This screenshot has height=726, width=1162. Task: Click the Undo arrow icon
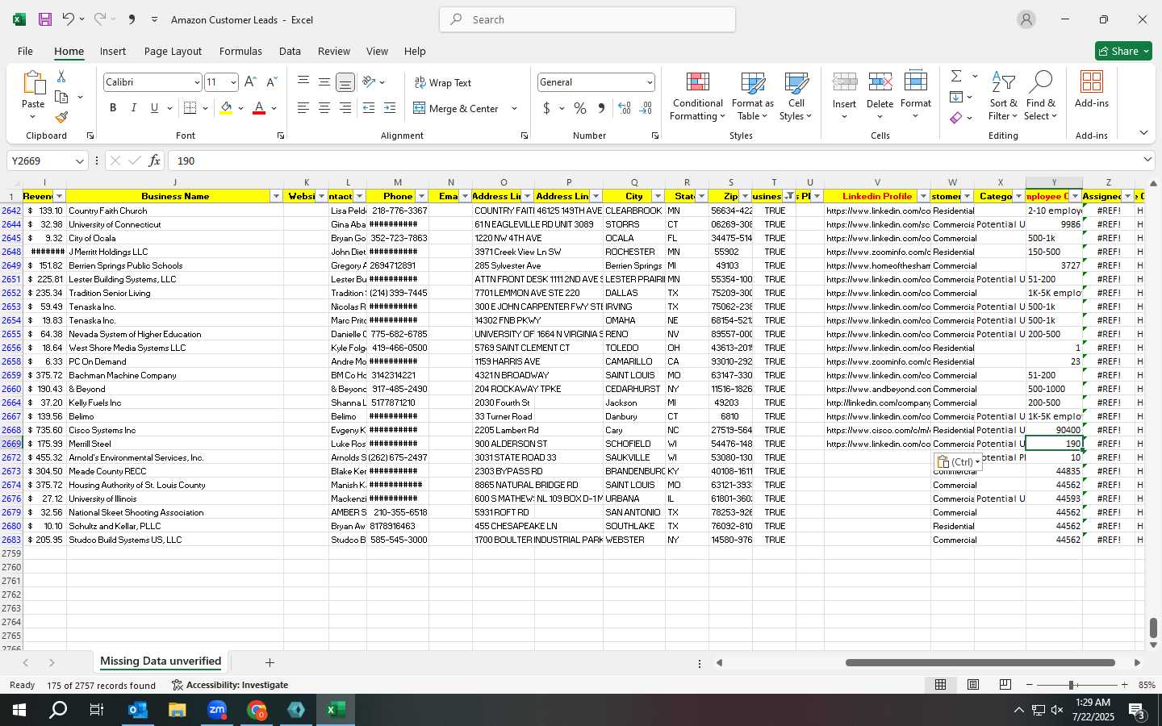point(68,19)
